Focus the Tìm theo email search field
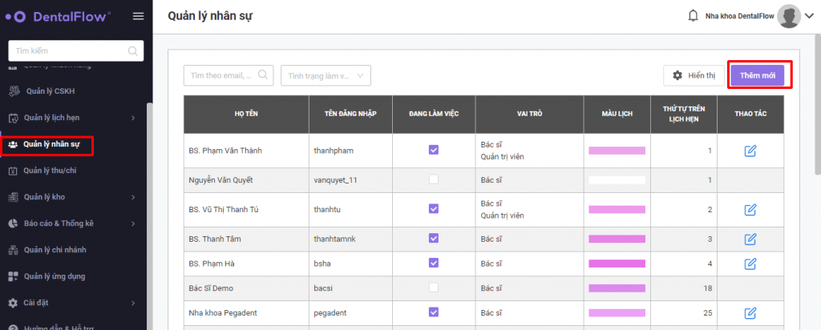This screenshot has width=821, height=330. click(229, 75)
